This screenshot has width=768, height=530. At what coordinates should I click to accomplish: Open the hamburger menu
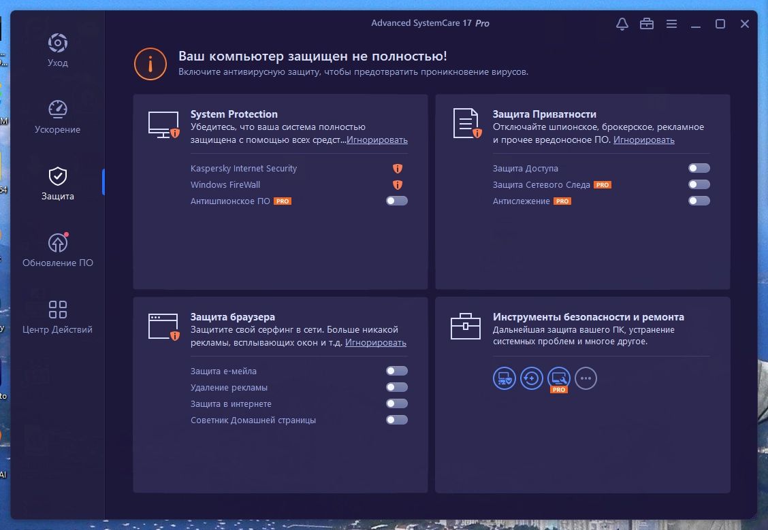click(x=671, y=23)
